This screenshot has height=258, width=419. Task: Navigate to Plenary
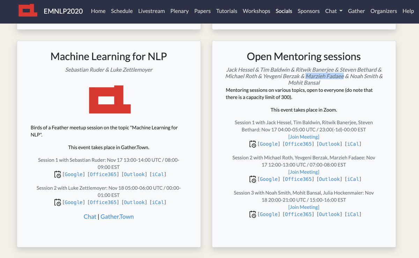[179, 11]
